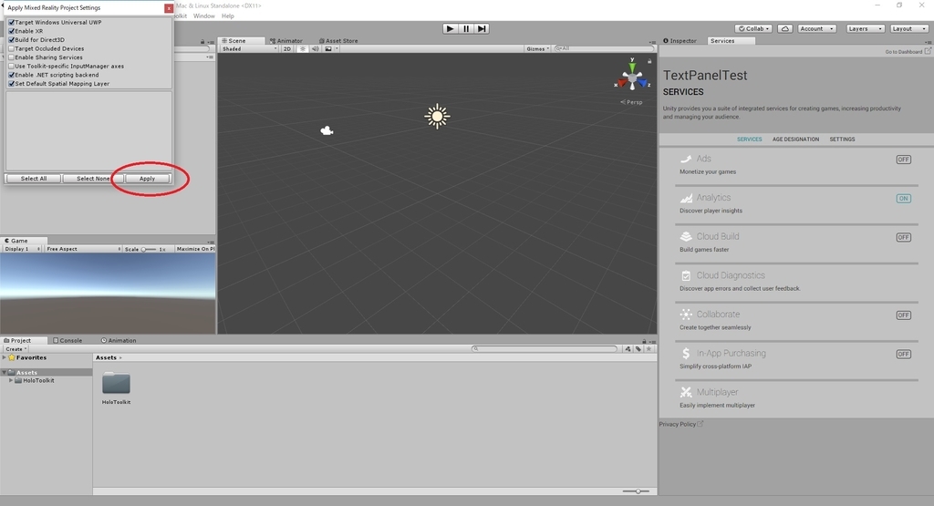
Task: Click the scene effects image icon
Action: 328,49
